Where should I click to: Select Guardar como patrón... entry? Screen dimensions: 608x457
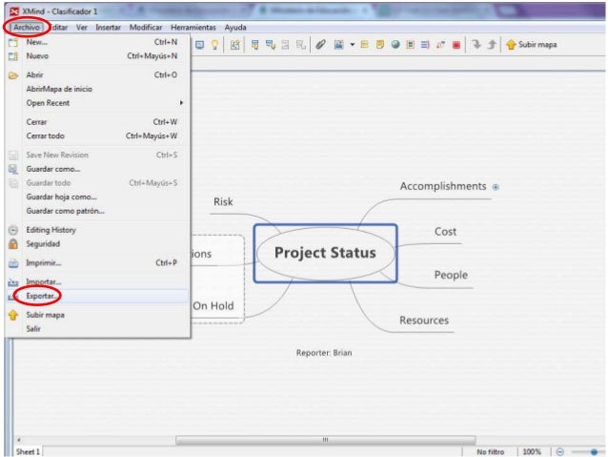pos(97,211)
